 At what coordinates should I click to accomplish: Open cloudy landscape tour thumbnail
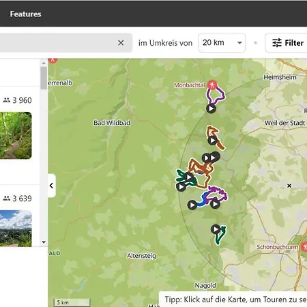16,229
